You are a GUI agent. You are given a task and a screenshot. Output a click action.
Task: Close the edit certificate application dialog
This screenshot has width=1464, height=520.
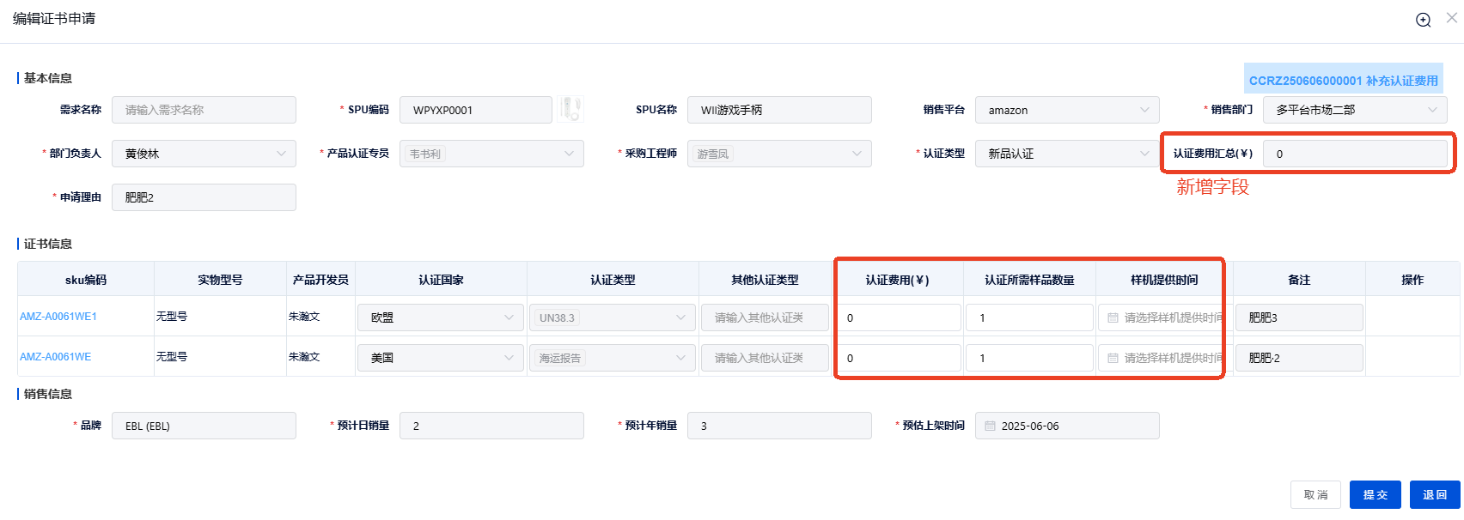1451,18
